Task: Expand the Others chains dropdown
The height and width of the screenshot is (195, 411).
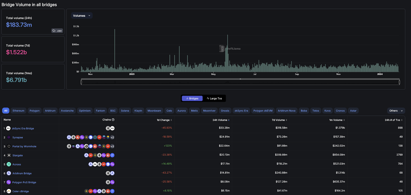Action: tap(396, 111)
